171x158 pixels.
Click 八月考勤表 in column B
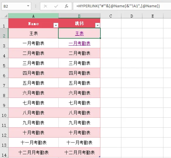(79, 113)
